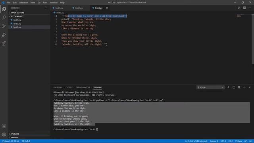This screenshot has width=254, height=143.
Task: Change file encoding UTF-8
Action: tap(223, 141)
